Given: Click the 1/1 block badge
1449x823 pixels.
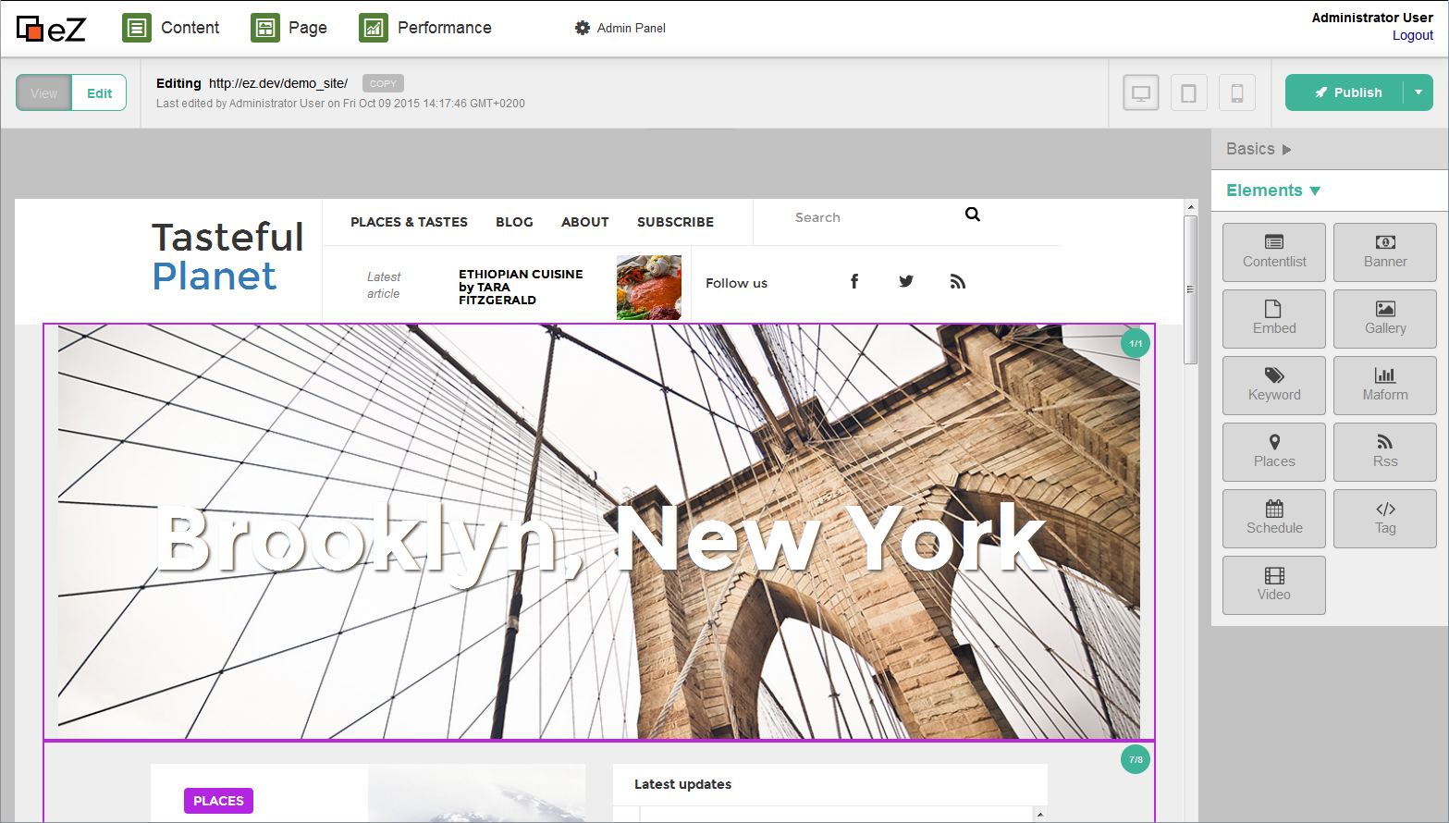Looking at the screenshot, I should (1136, 343).
